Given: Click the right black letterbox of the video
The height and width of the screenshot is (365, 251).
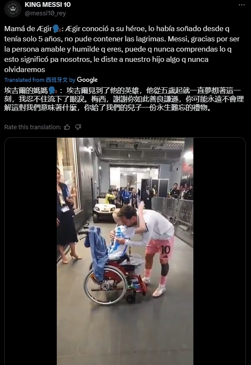Looking at the screenshot, I should click(x=219, y=251).
